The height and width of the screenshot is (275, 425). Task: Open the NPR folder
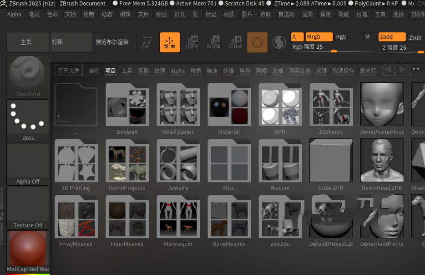coord(280,109)
